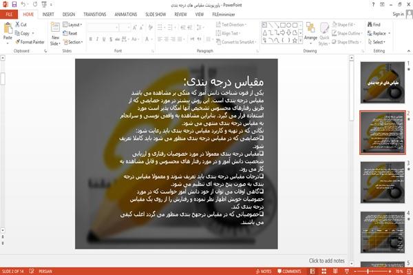Image resolution: width=413 pixels, height=275 pixels.
Task: Toggle Normal view in the status bar
Action: click(313, 272)
